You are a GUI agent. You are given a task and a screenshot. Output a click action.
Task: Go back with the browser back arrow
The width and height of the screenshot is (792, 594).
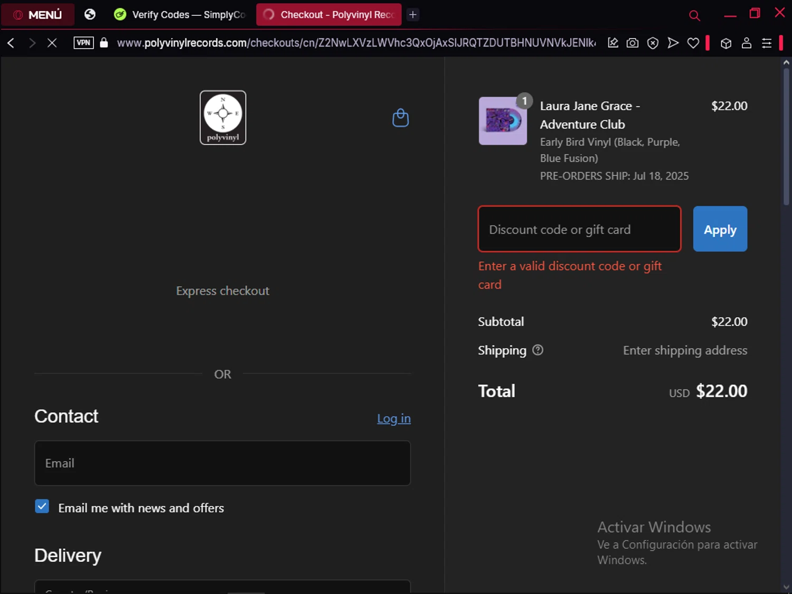click(x=11, y=43)
